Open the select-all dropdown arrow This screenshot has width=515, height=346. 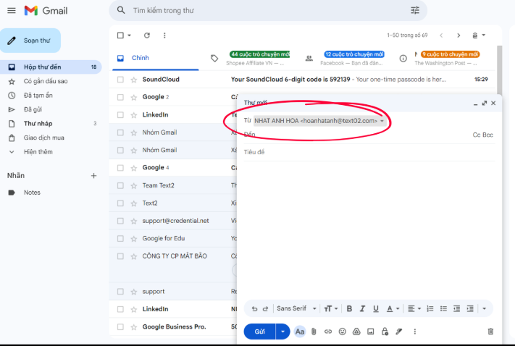tap(129, 35)
